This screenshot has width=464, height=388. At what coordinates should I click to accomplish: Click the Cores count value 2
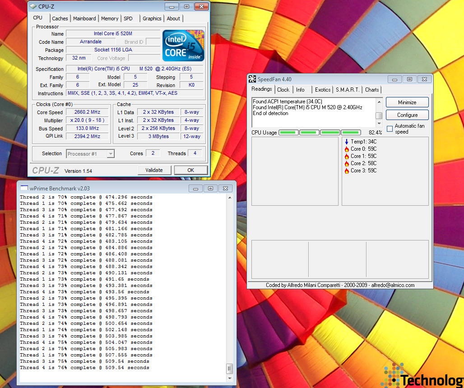pyautogui.click(x=153, y=153)
